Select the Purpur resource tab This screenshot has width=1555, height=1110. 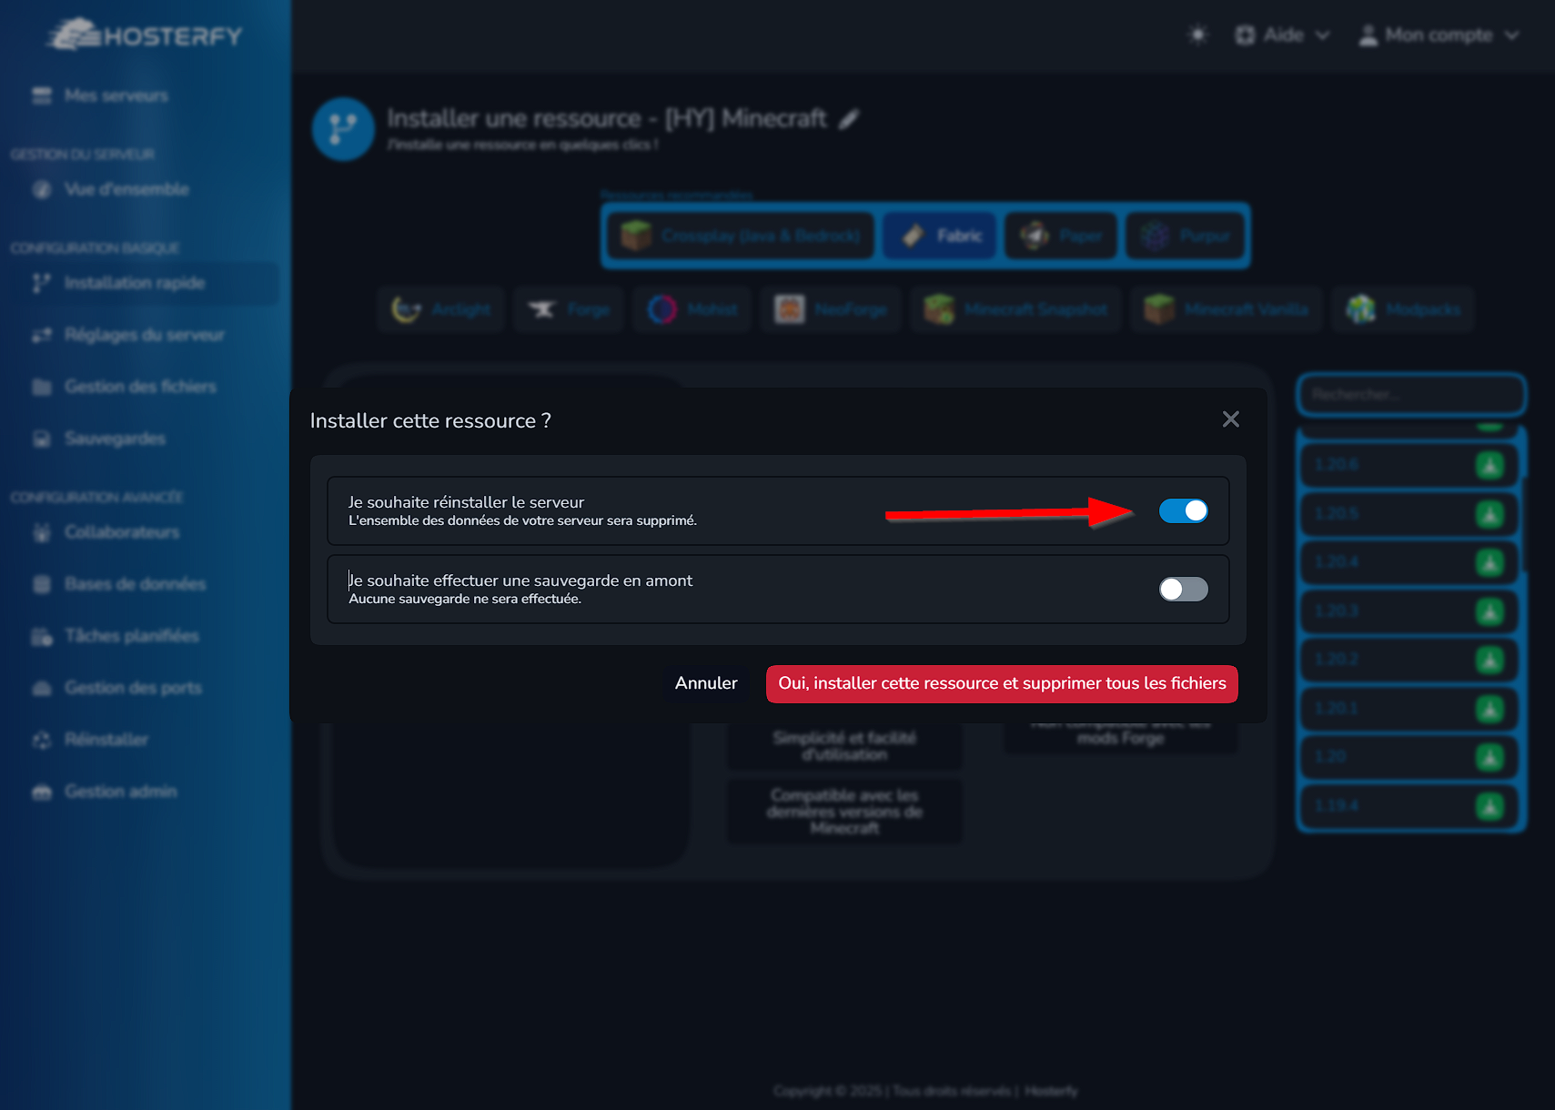(x=1186, y=236)
